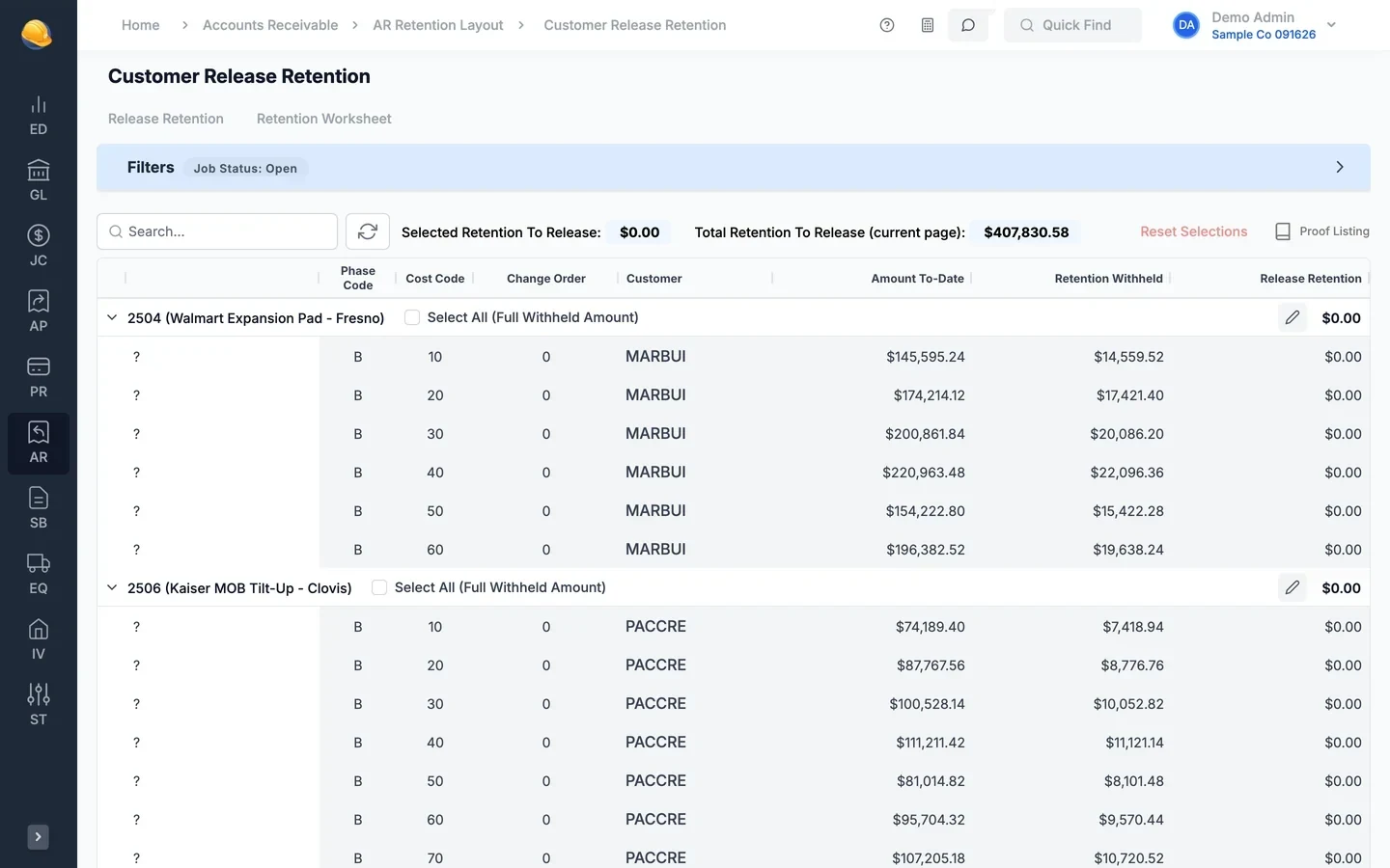Refresh the retention list
The height and width of the screenshot is (868, 1390).
click(x=368, y=231)
